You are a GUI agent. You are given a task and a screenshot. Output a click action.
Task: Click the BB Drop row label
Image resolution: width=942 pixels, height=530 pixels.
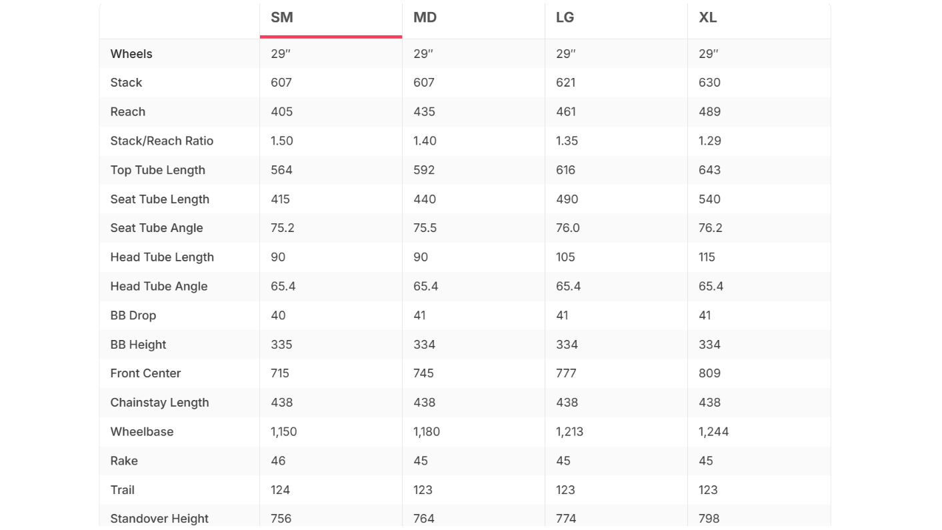point(133,315)
